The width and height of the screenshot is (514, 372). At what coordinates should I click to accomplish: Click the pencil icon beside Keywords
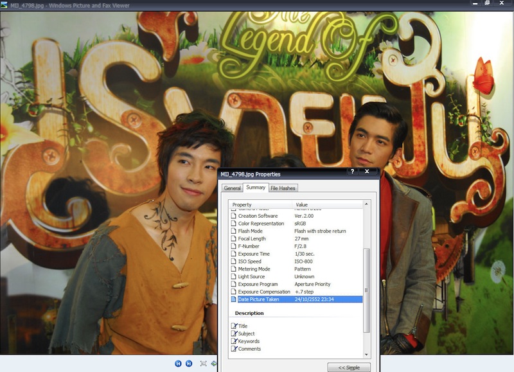(234, 341)
